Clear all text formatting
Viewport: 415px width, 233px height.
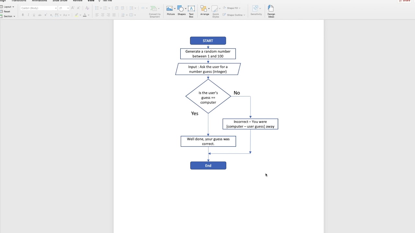pos(87,8)
